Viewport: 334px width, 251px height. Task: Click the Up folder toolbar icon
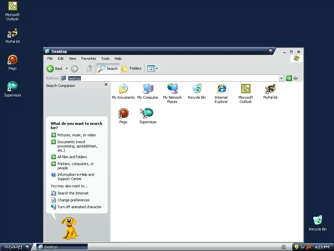pyautogui.click(x=89, y=69)
